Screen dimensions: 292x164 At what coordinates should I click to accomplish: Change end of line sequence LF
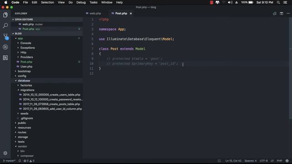coord(272,161)
